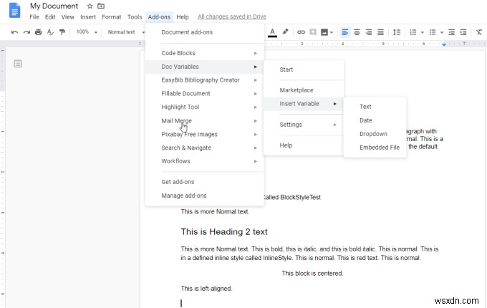Expand the Highlight Tool submenu
487x308 pixels.
pos(204,107)
